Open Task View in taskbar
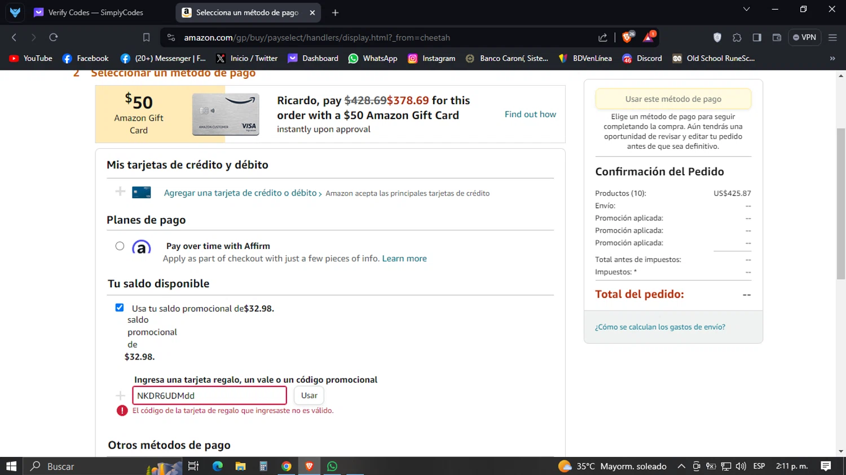846x475 pixels. (x=193, y=466)
